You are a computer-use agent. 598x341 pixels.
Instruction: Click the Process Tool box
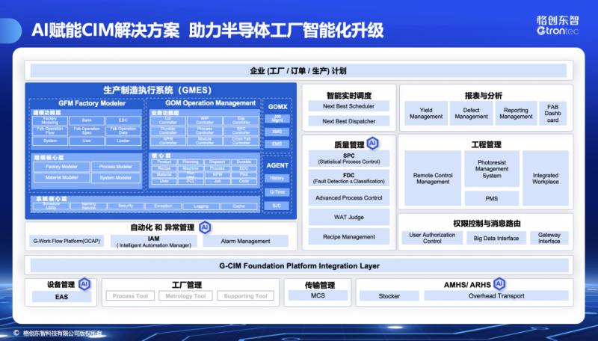coord(130,295)
